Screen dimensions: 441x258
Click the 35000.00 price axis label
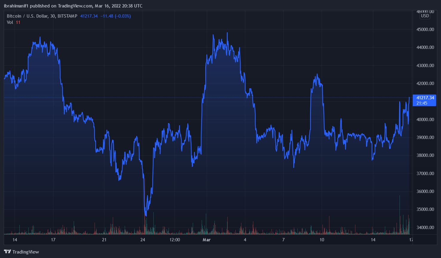click(x=425, y=209)
